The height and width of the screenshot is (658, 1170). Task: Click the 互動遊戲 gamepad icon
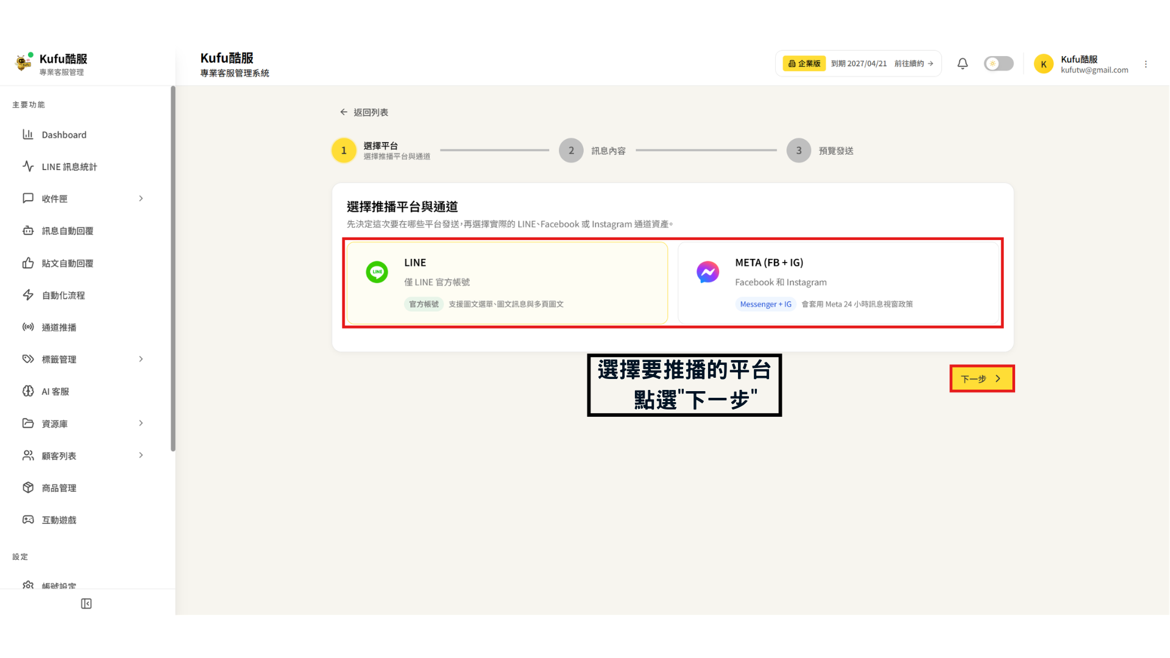(x=28, y=520)
